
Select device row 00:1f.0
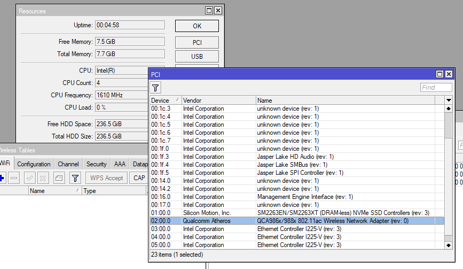pyautogui.click(x=297, y=149)
